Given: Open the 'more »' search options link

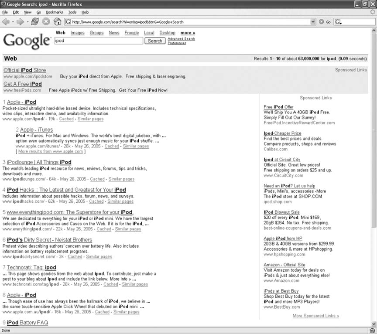Looking at the screenshot, I should point(188,33).
